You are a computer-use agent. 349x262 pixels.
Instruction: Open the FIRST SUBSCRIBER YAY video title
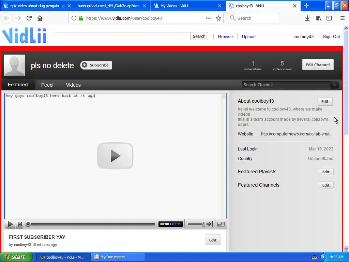(37, 237)
